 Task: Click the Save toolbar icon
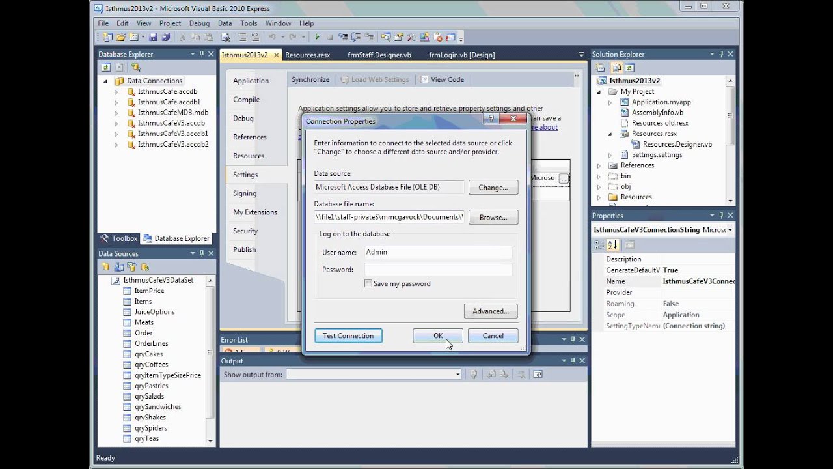click(153, 38)
